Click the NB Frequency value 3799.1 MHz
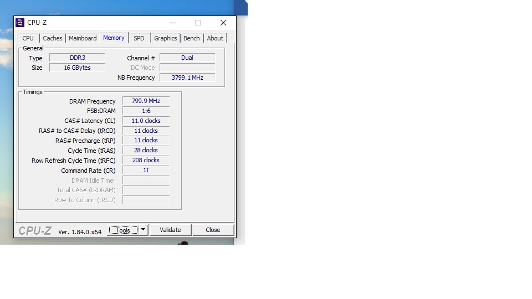 pos(187,78)
